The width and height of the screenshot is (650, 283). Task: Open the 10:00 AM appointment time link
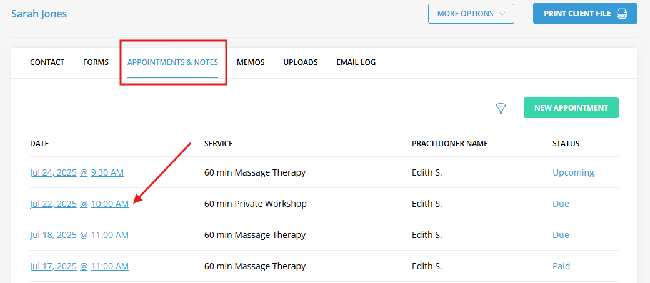110,204
